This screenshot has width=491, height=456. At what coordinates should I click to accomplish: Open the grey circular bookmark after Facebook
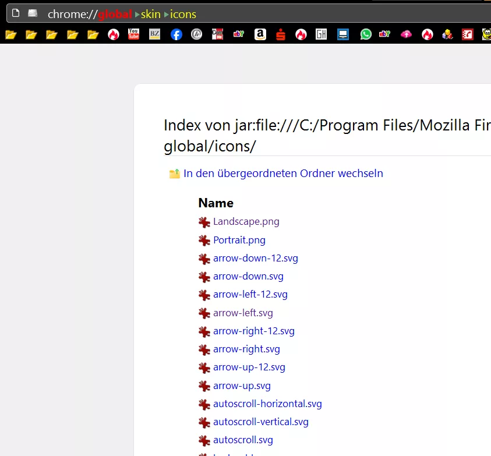197,34
